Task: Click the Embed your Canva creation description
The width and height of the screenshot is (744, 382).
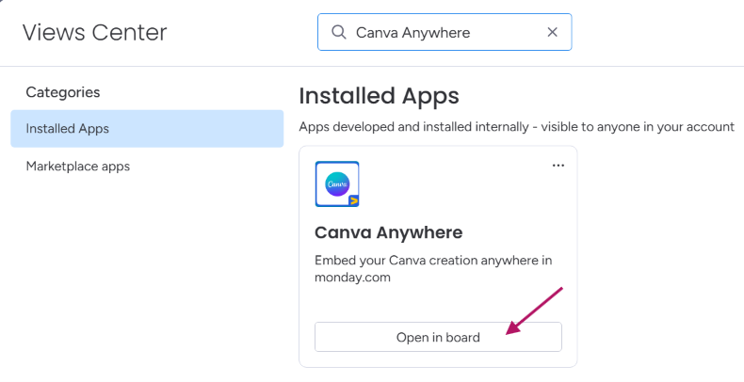Action: coord(432,269)
